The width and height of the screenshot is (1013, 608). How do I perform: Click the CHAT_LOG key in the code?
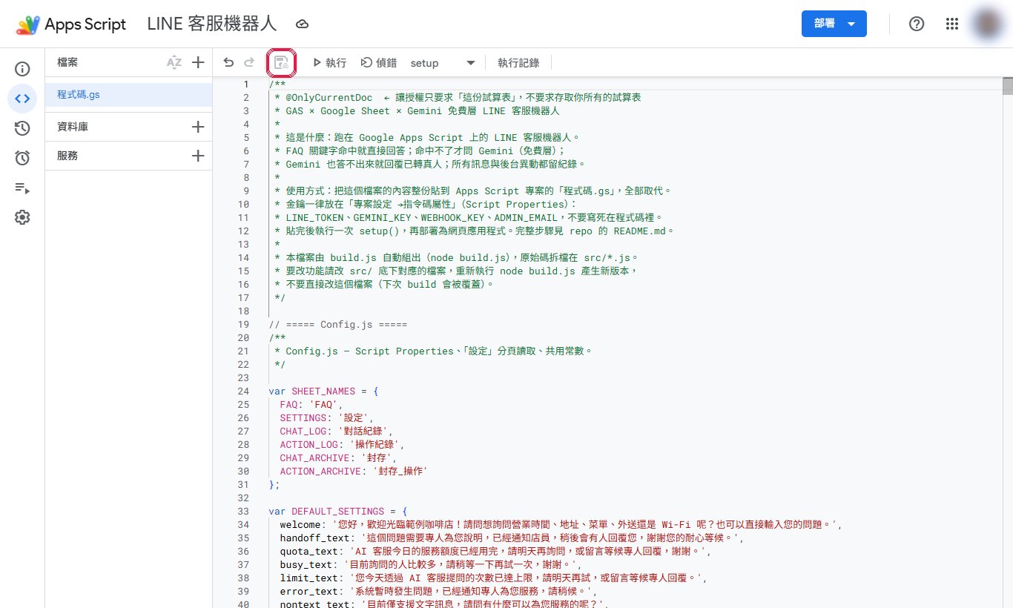coord(304,431)
